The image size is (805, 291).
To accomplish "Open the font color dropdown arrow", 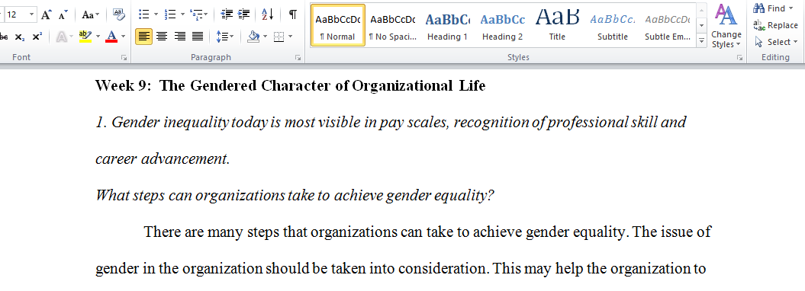I will pos(123,37).
